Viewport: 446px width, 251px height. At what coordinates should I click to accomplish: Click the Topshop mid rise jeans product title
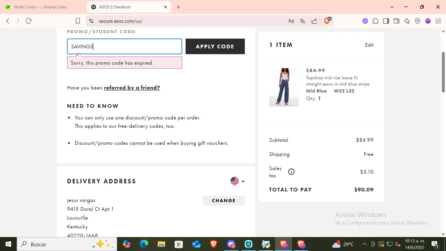[337, 81]
